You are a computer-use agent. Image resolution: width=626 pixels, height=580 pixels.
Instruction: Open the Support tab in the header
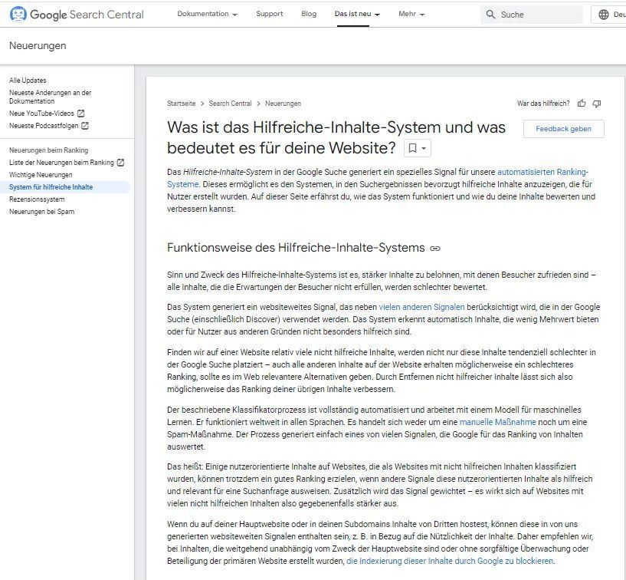(270, 14)
